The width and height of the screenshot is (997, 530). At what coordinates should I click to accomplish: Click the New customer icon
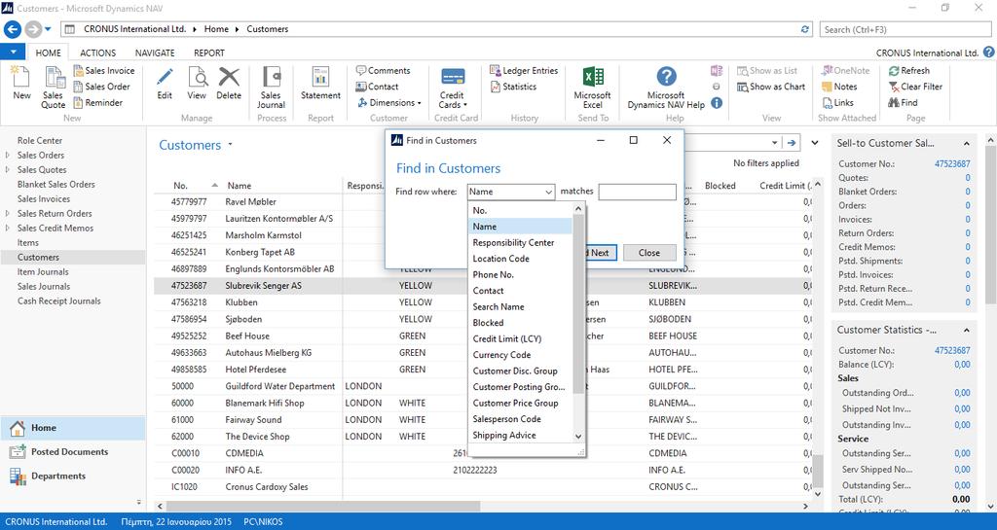[21, 84]
